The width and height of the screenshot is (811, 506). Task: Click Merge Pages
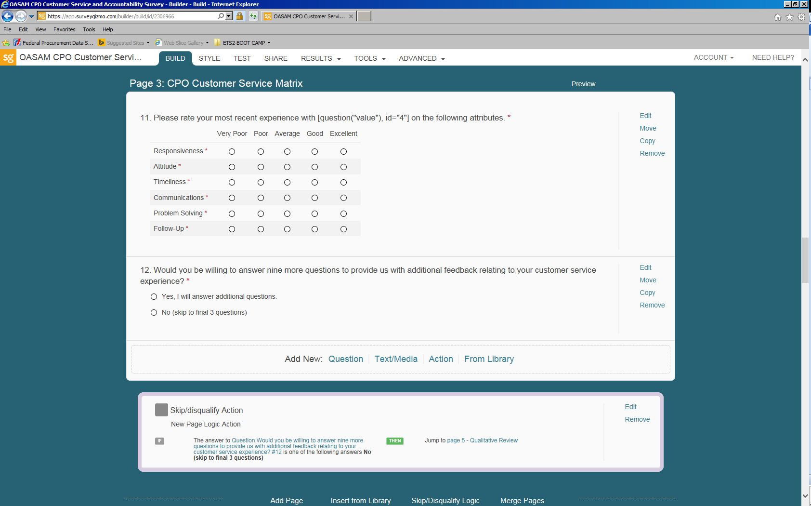click(522, 501)
